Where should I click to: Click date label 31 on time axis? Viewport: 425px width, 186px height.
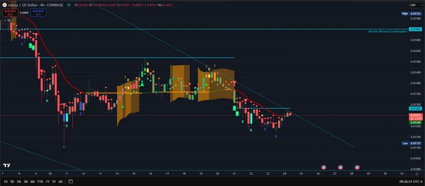coord(402,174)
